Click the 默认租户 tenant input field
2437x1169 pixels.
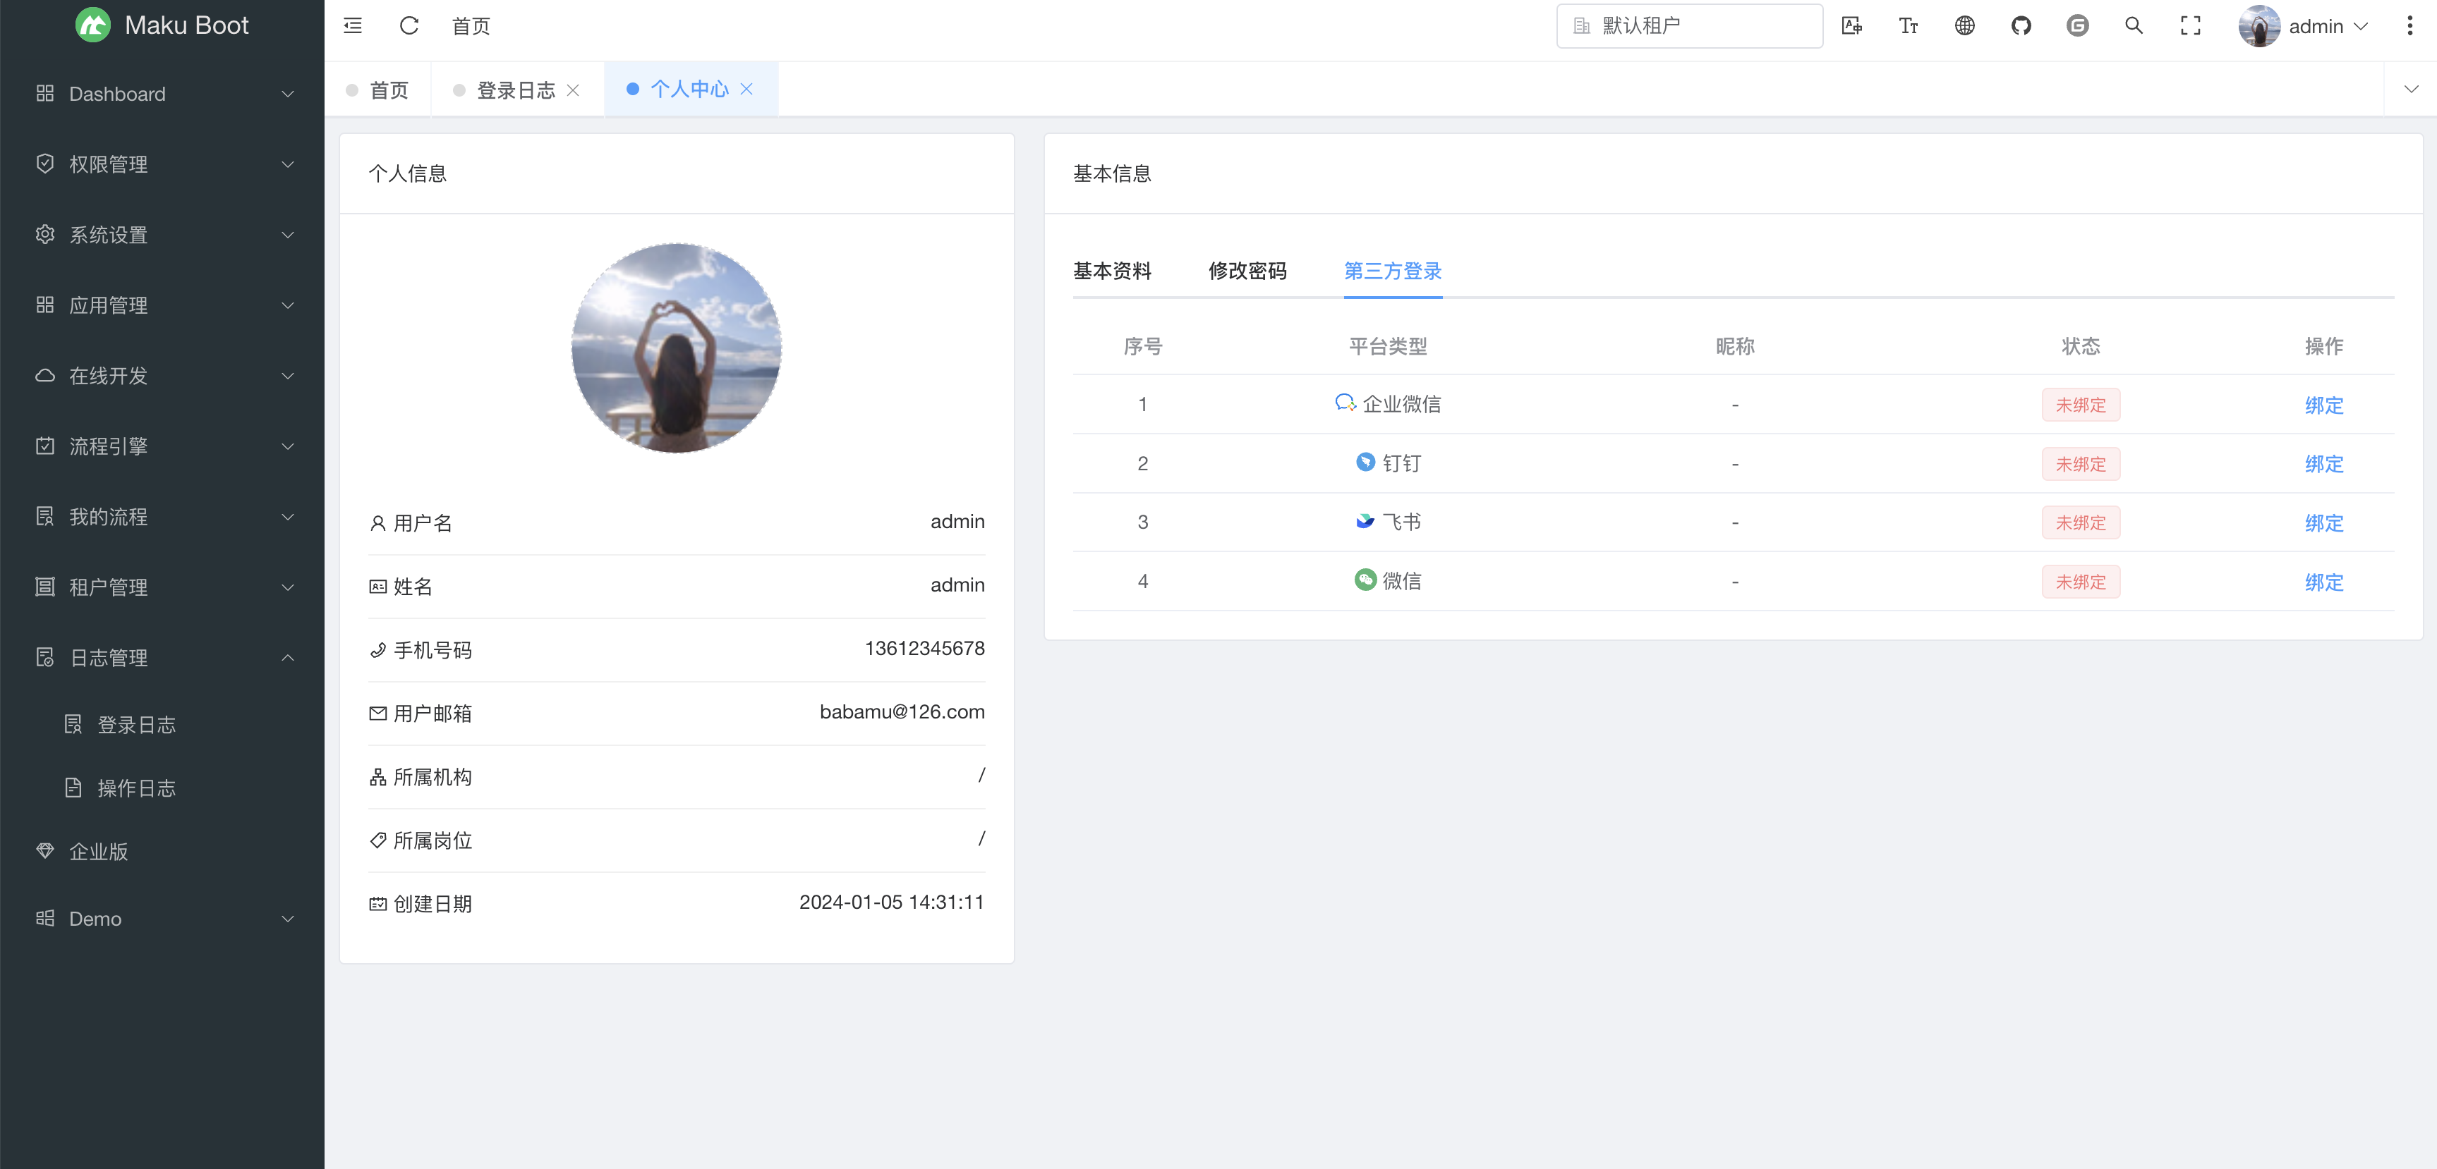tap(1690, 25)
